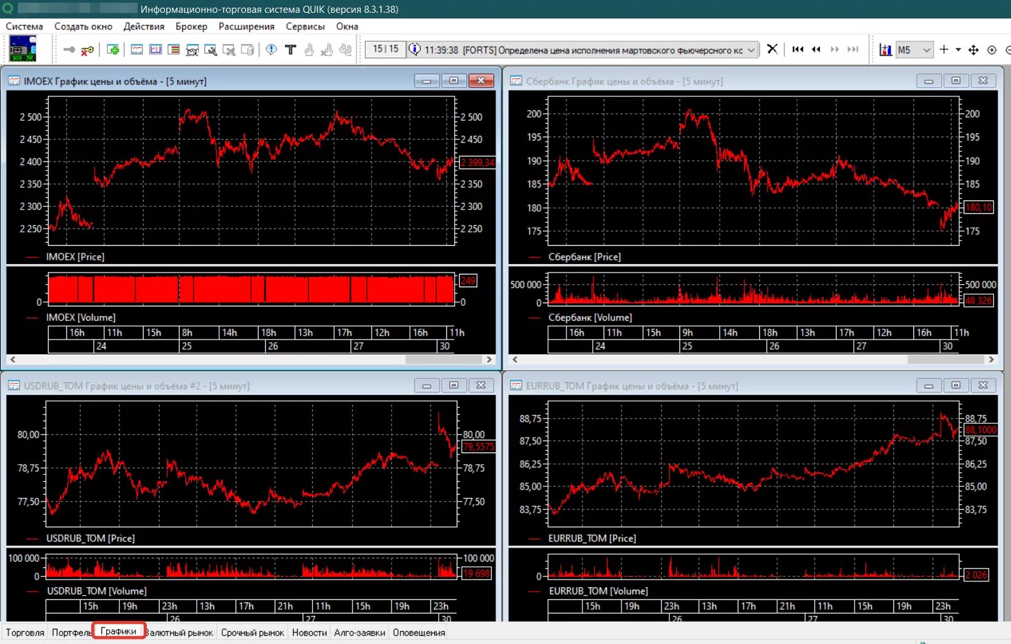Open the Алго-заявки tab
The height and width of the screenshot is (644, 1011).
click(360, 633)
